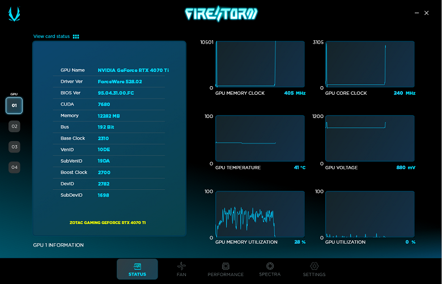The image size is (442, 284).
Task: Click the GPU Voltage graph
Action: pos(370,138)
